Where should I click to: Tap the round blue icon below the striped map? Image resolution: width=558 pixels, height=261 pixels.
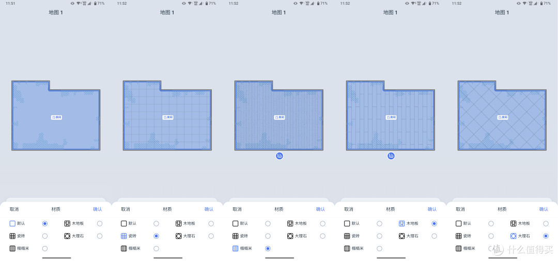tap(280, 156)
